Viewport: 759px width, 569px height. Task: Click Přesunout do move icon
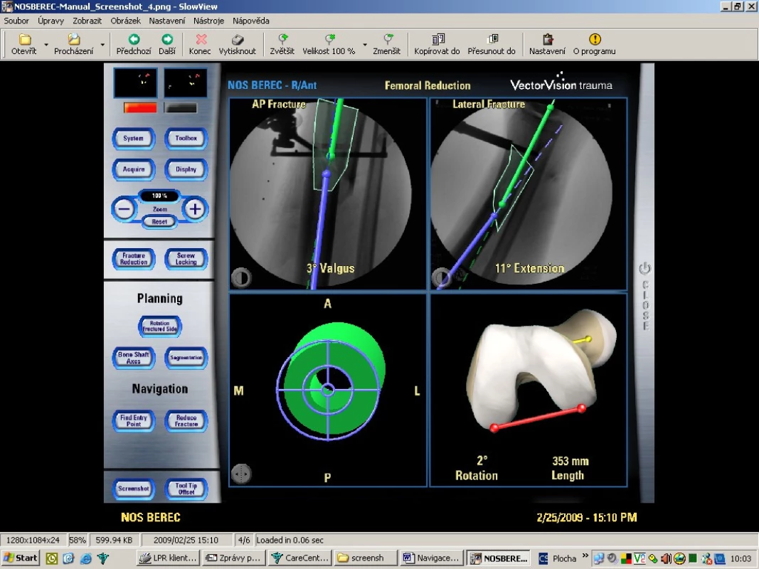coord(492,39)
